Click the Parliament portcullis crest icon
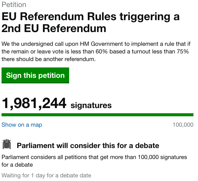The width and height of the screenshot is (198, 181). pos(7,144)
